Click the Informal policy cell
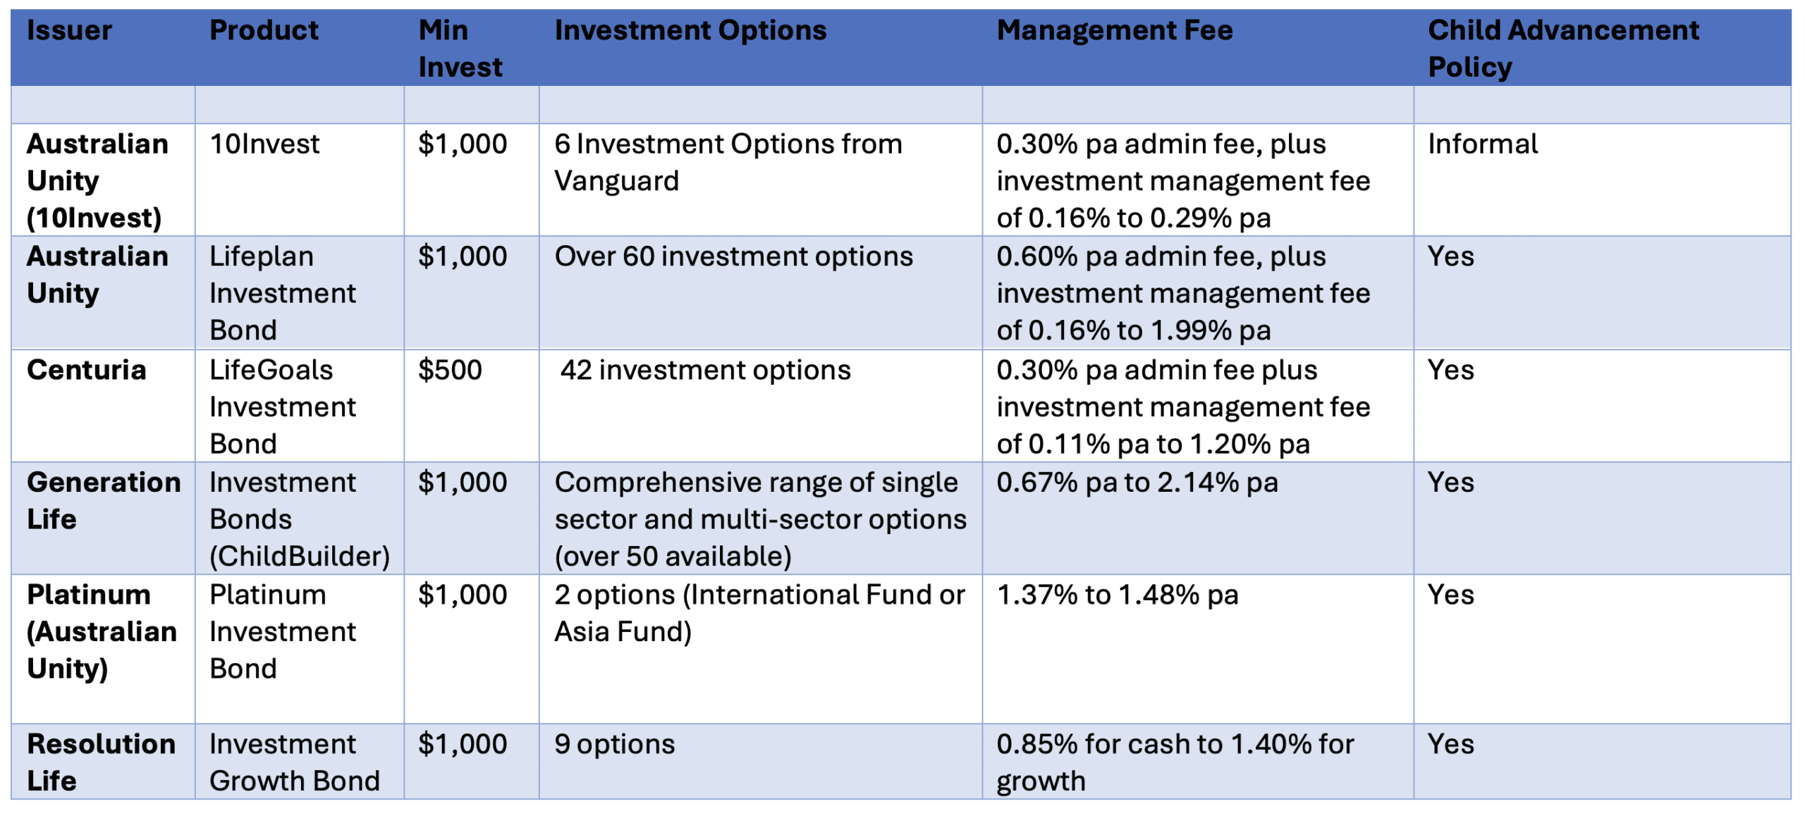Viewport: 1805px width, 813px height. (x=1482, y=144)
